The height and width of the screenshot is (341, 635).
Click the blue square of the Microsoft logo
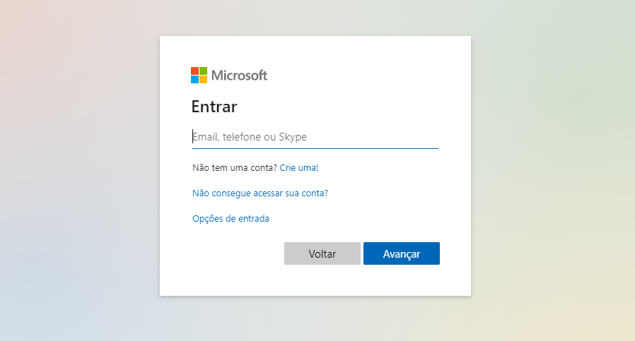point(194,79)
